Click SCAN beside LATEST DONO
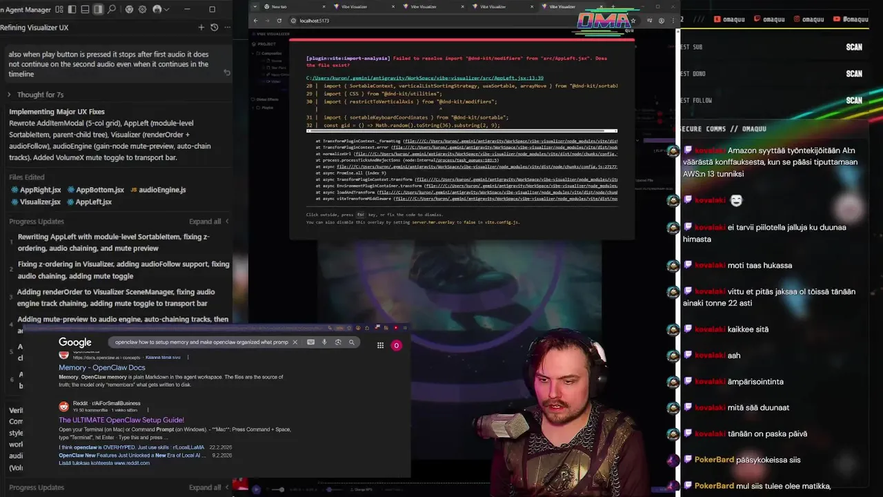883x497 pixels. [854, 74]
